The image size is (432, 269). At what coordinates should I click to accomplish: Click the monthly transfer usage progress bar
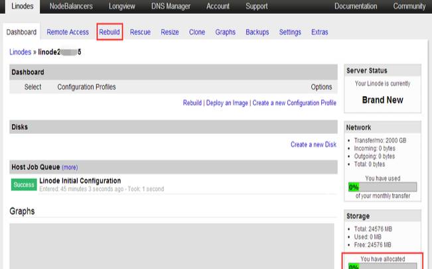point(382,187)
